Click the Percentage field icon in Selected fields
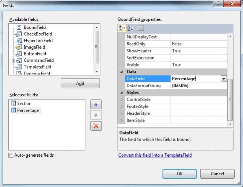243x187 pixels. tap(14, 110)
